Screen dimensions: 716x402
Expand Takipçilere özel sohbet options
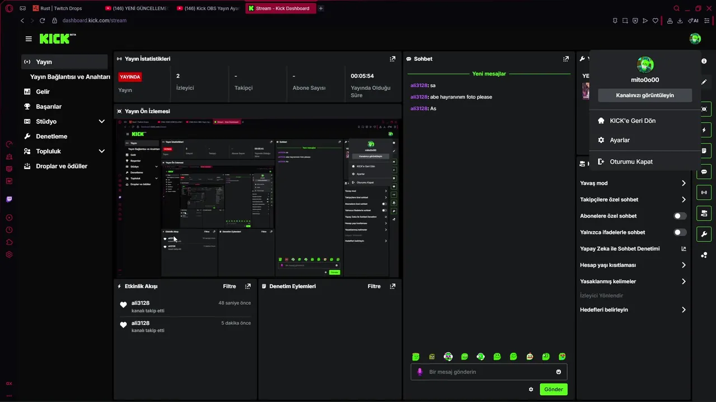coord(684,199)
